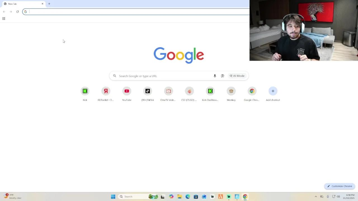The height and width of the screenshot is (201, 358).
Task: Click the magnifier icon in Google search box
Action: point(114,76)
